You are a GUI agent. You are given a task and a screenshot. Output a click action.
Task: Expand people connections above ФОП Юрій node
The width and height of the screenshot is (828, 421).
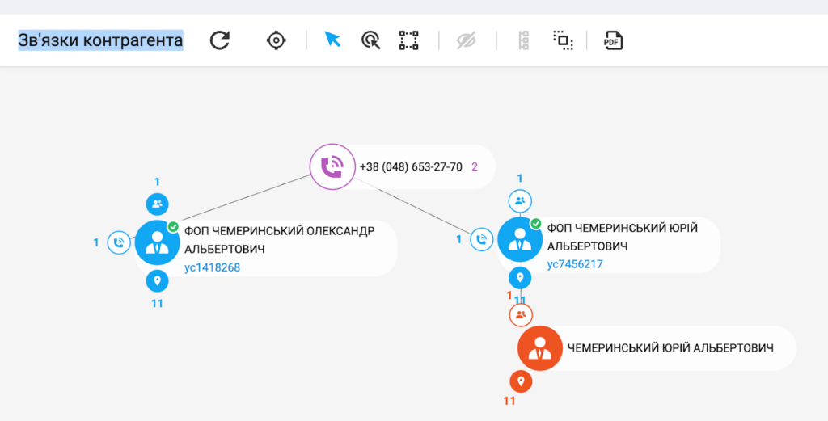tap(520, 201)
